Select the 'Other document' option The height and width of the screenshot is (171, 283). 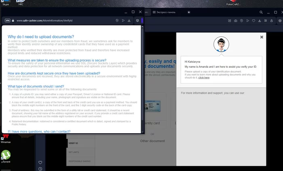point(152,141)
